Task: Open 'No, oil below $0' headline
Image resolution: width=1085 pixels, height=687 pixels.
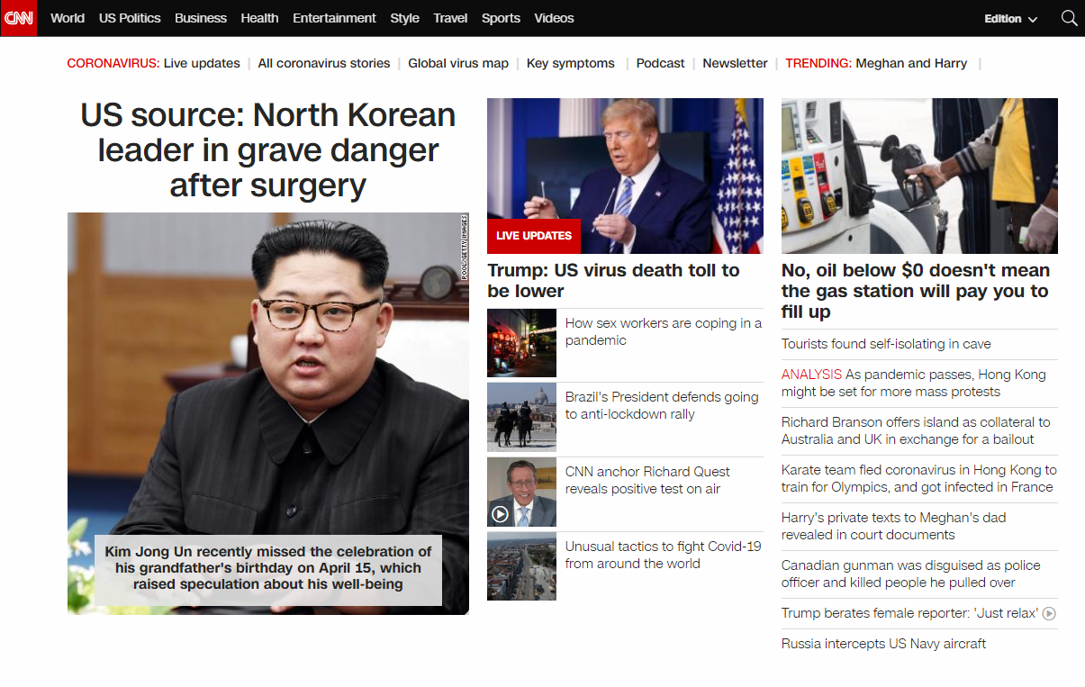Action: [916, 291]
